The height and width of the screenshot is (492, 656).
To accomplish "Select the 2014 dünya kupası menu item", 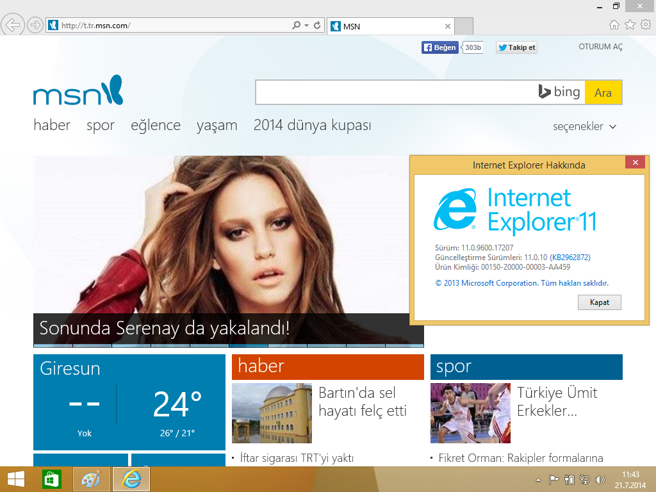I will (312, 126).
